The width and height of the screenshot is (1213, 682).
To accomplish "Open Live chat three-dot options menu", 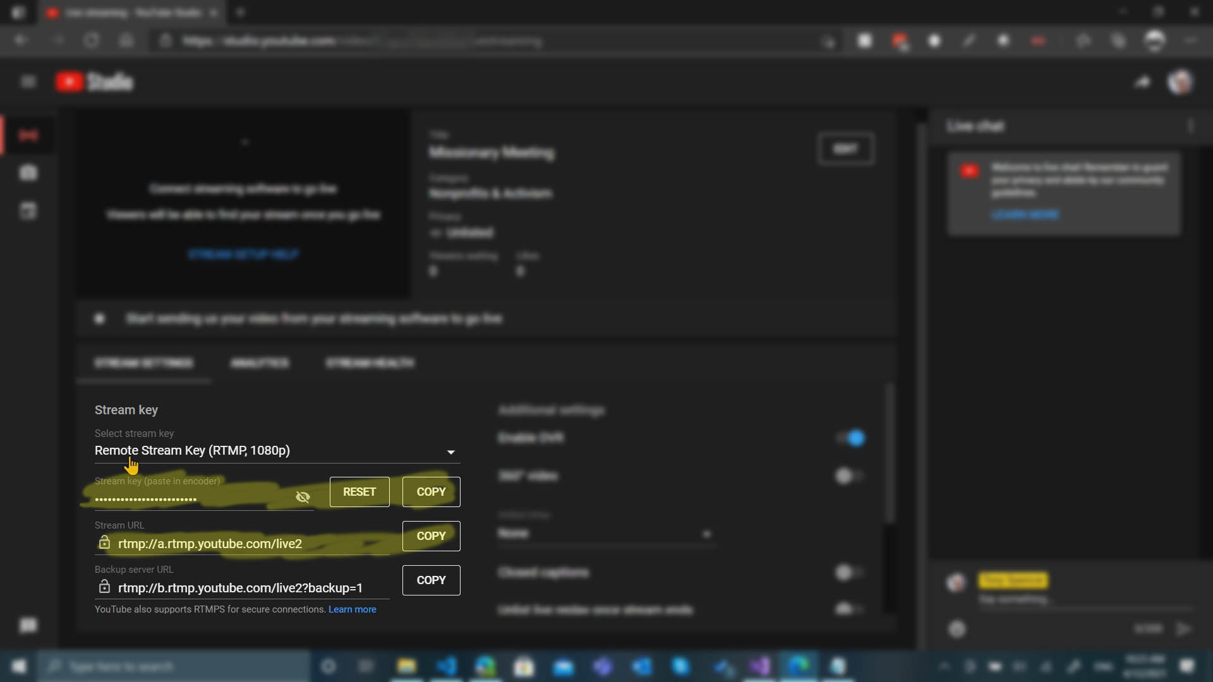I will tap(1190, 126).
